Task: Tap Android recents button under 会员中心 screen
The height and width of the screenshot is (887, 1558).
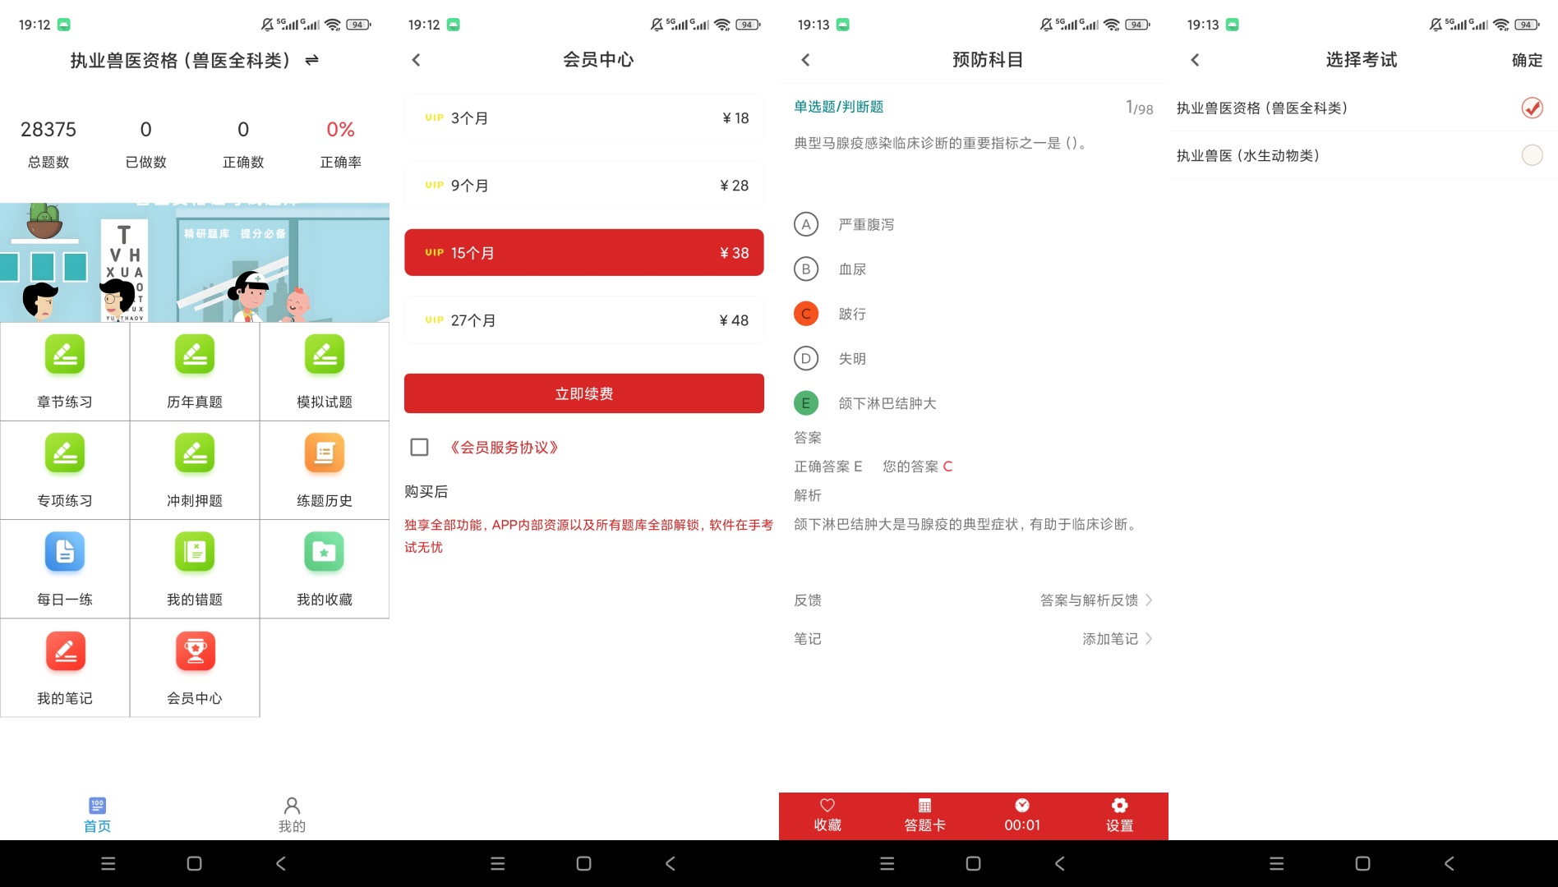Action: tap(497, 863)
